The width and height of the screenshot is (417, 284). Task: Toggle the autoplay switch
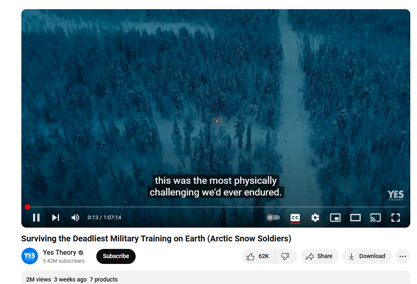pos(273,218)
